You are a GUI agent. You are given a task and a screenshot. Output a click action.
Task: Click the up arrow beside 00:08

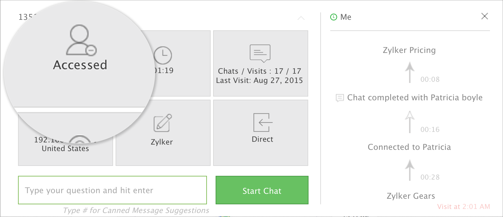point(410,72)
